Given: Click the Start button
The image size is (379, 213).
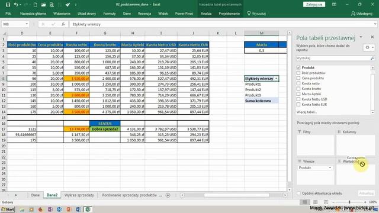Looking at the screenshot, I should tap(8, 209).
